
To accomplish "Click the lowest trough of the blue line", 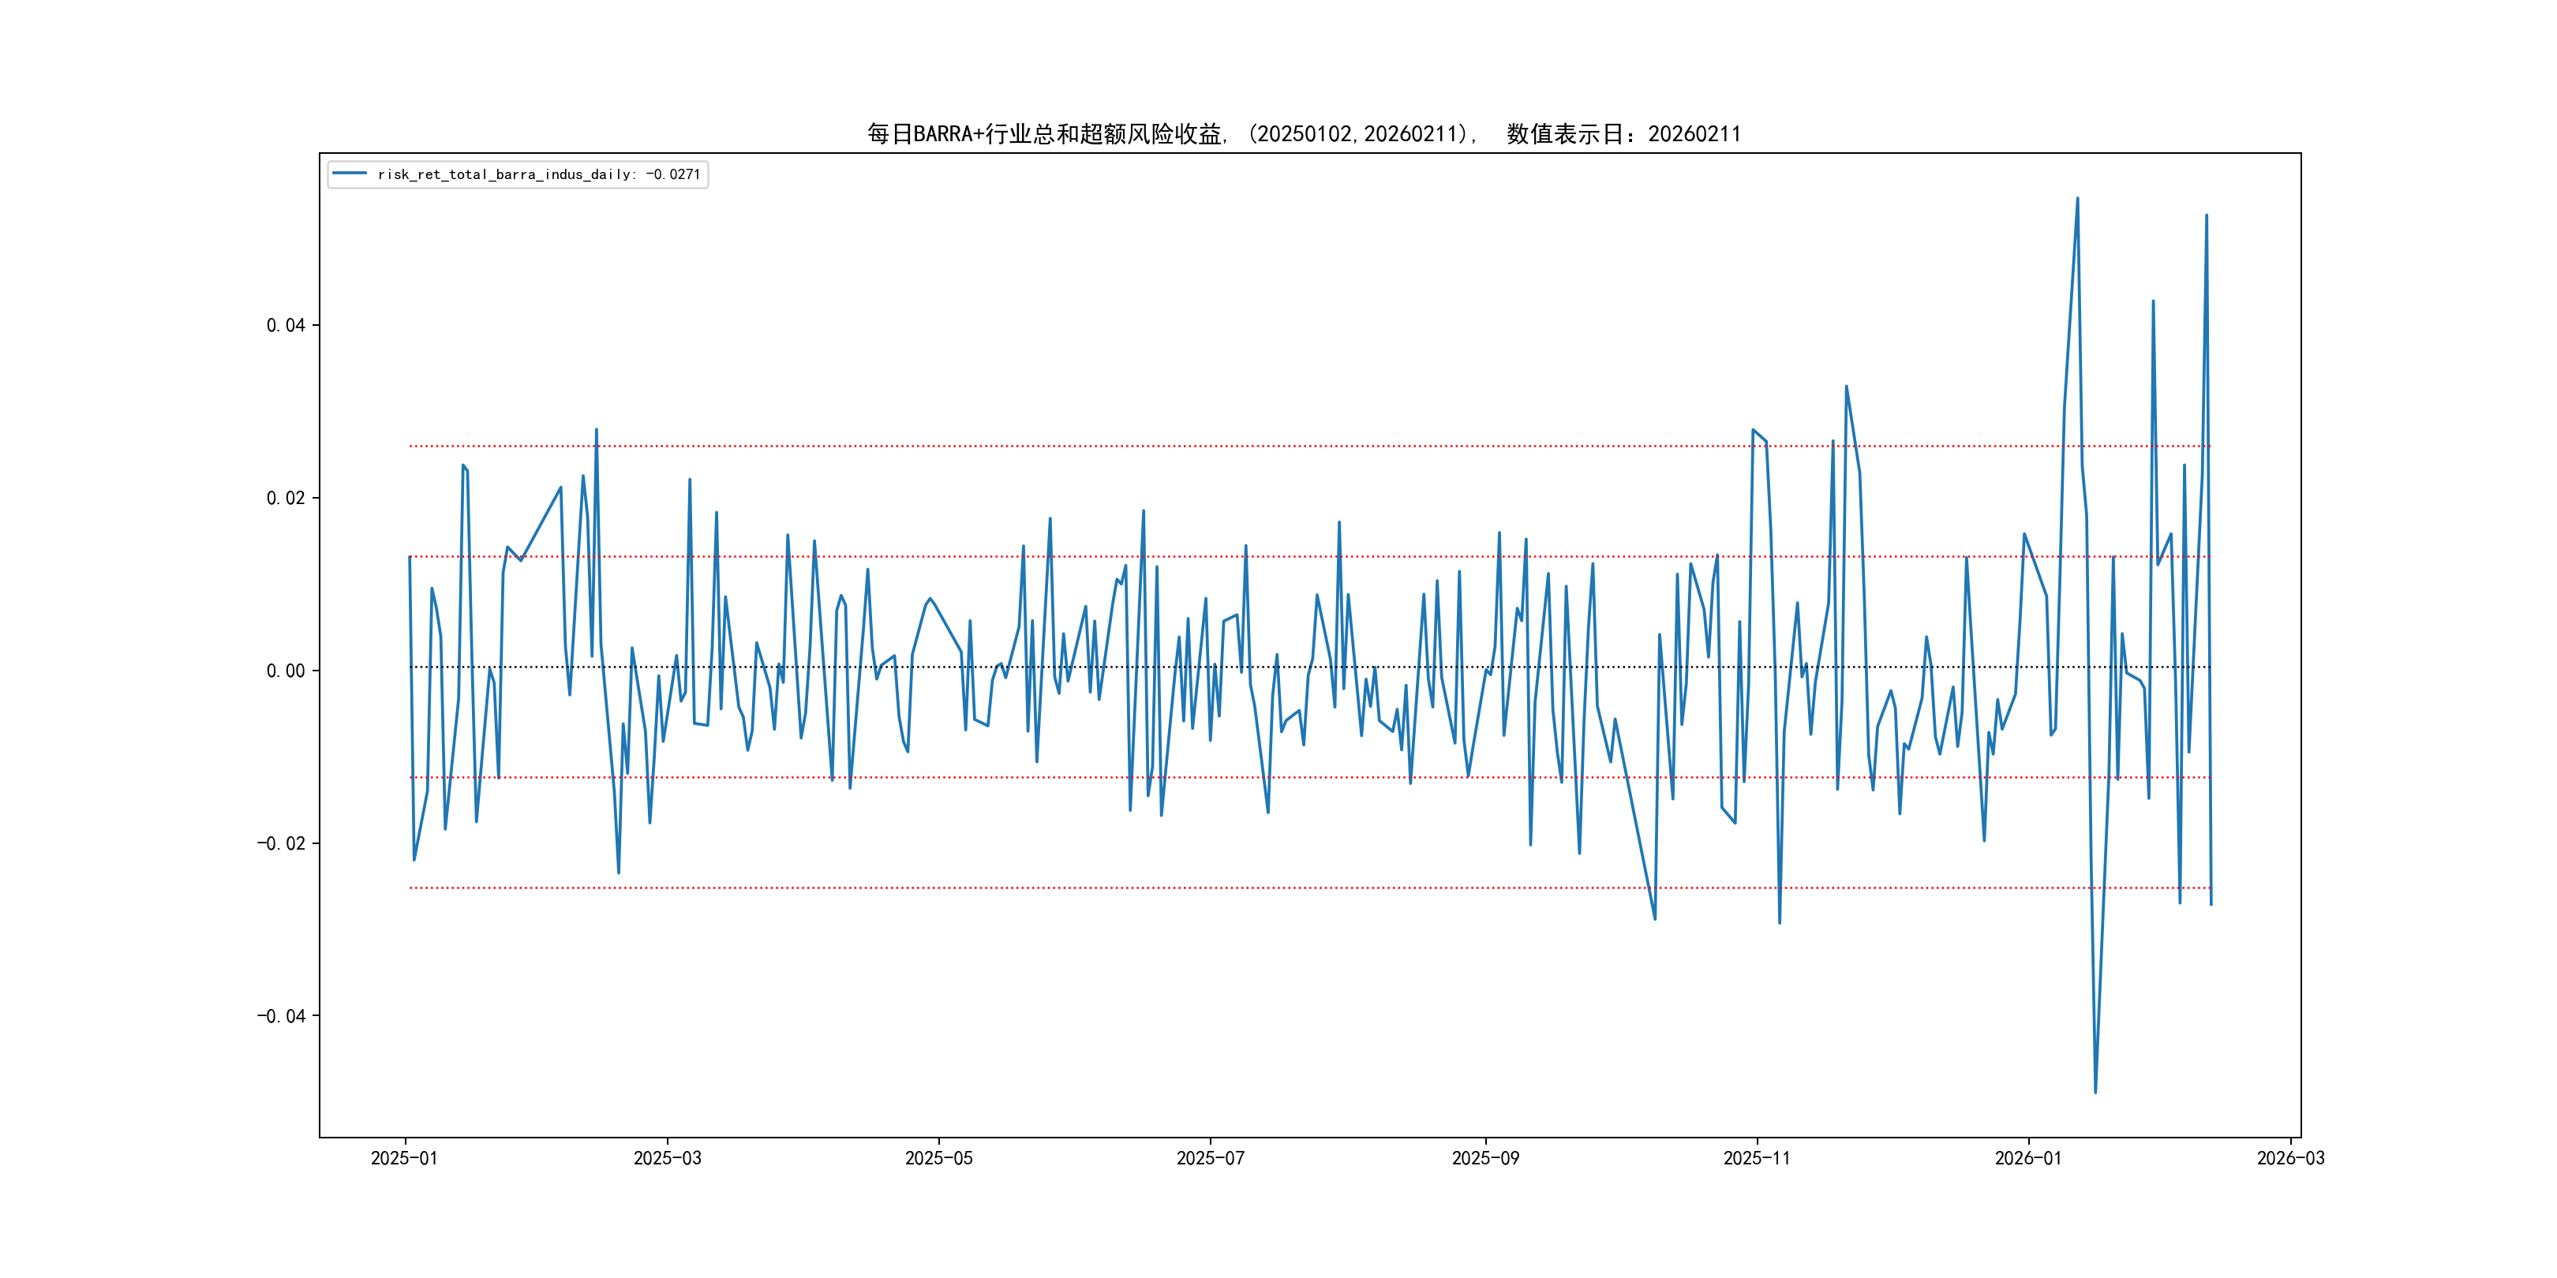I will tap(2095, 1092).
